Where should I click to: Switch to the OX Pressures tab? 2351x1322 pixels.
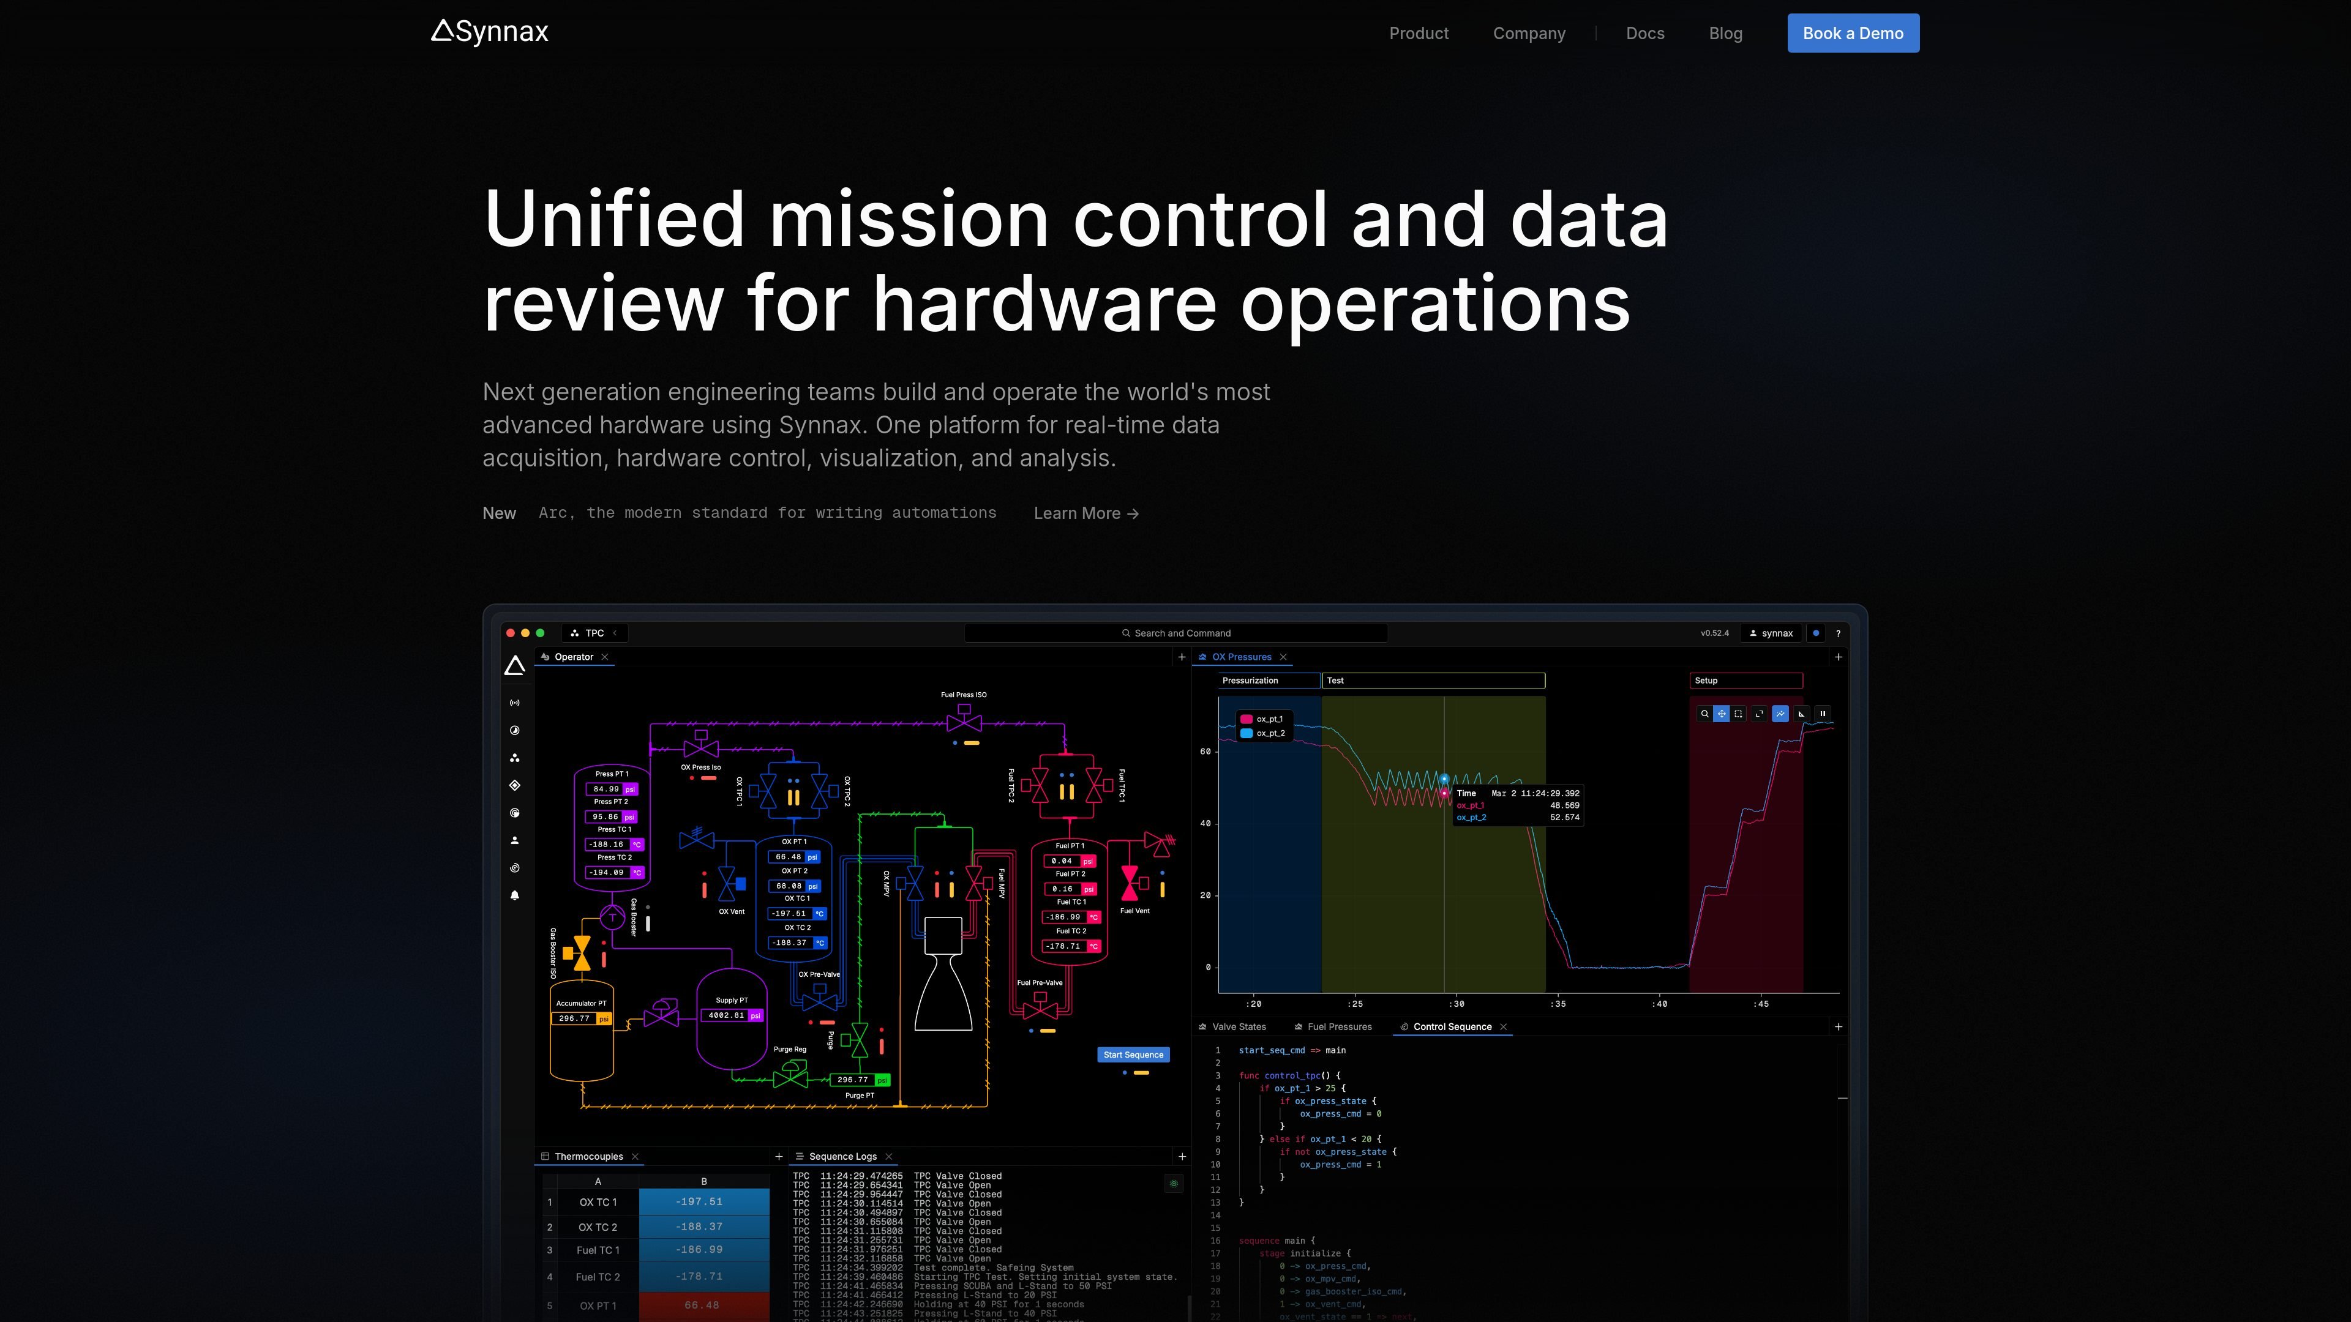[1241, 657]
